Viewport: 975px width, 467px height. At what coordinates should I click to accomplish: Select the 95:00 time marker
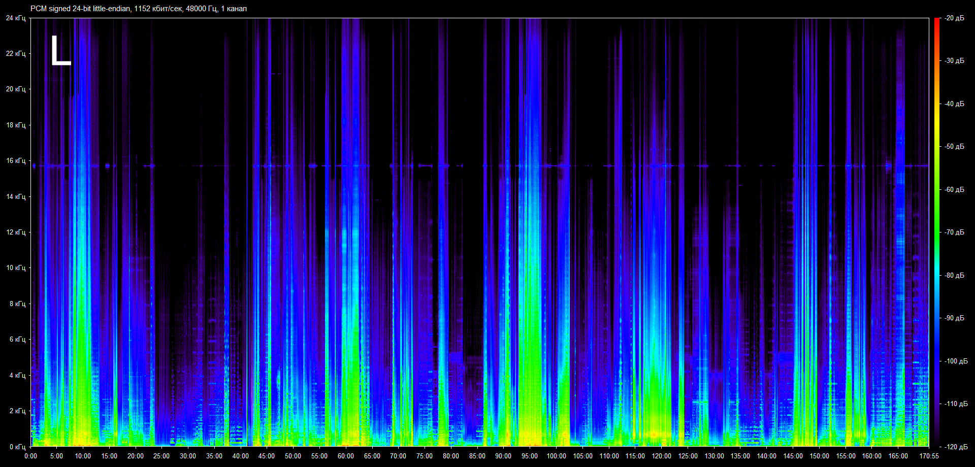529,456
